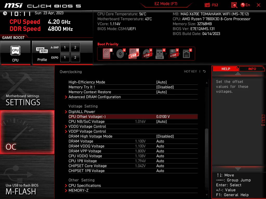The height and width of the screenshot is (199, 266).
Task: Select the optical disc icon in Boot Priority
Action: [x=120, y=54]
